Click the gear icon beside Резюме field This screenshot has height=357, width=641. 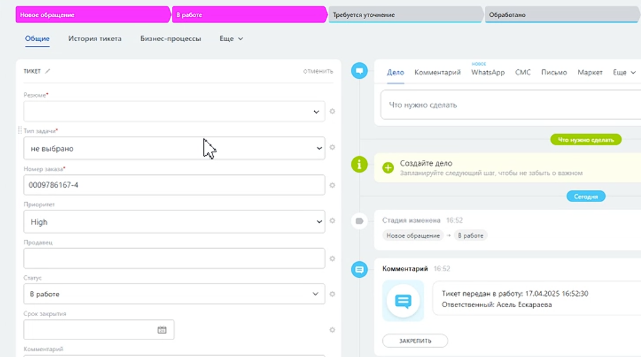pyautogui.click(x=332, y=111)
